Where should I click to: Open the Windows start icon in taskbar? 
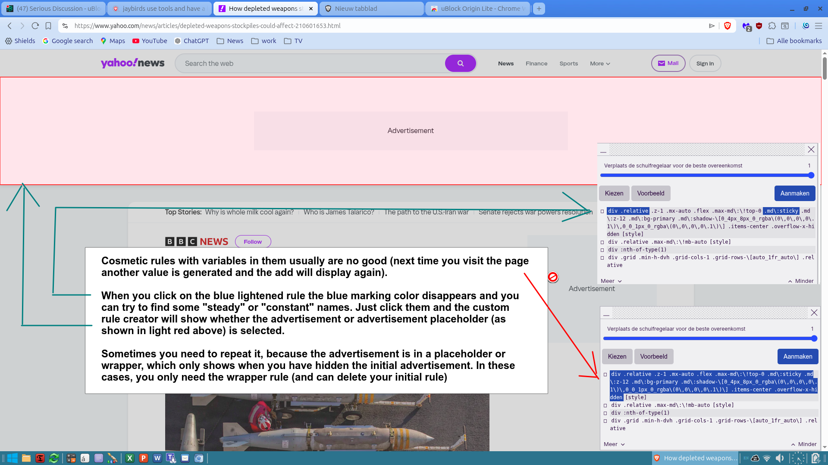[12, 458]
